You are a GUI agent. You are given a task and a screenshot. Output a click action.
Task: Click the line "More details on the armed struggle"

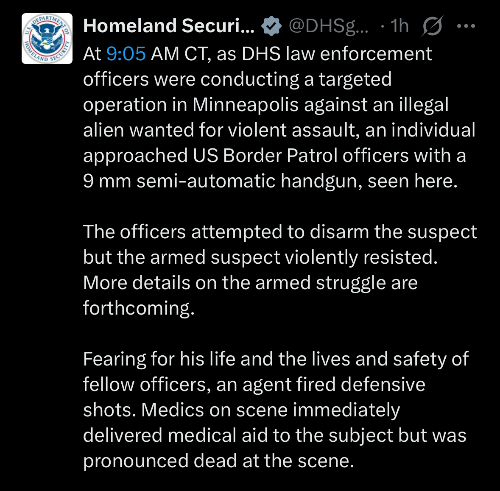250,283
